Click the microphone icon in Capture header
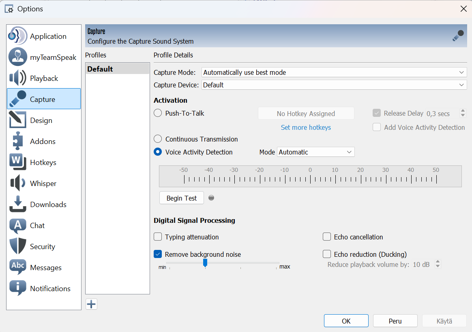The height and width of the screenshot is (332, 472). pos(458,36)
